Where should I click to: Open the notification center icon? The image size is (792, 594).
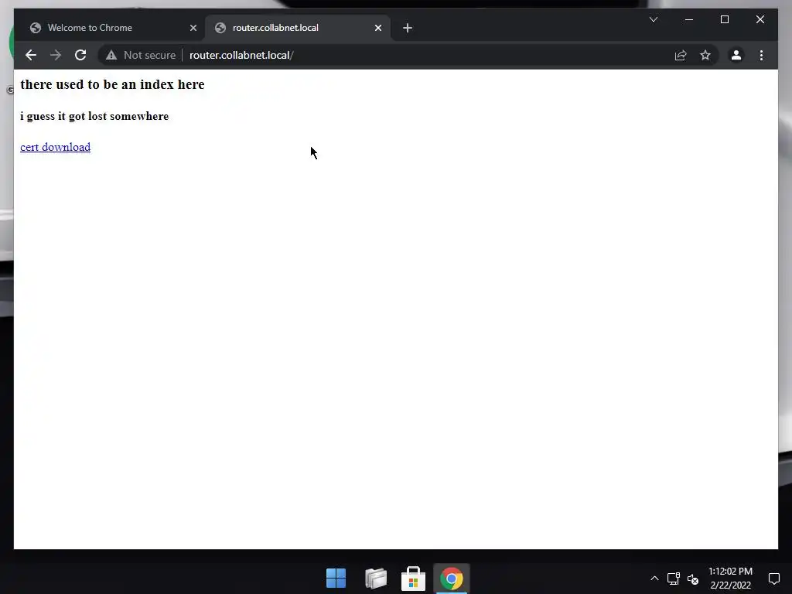pos(773,579)
